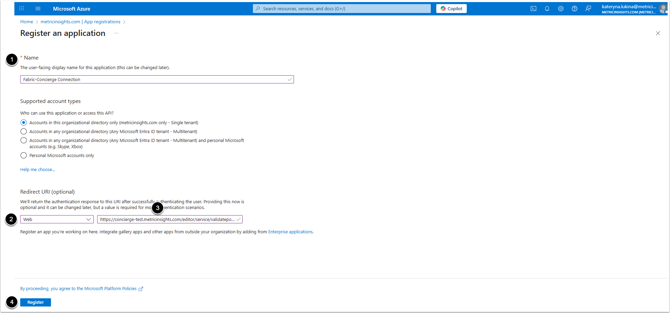This screenshot has width=670, height=313.
Task: Close the Register an application pane
Action: (x=658, y=33)
